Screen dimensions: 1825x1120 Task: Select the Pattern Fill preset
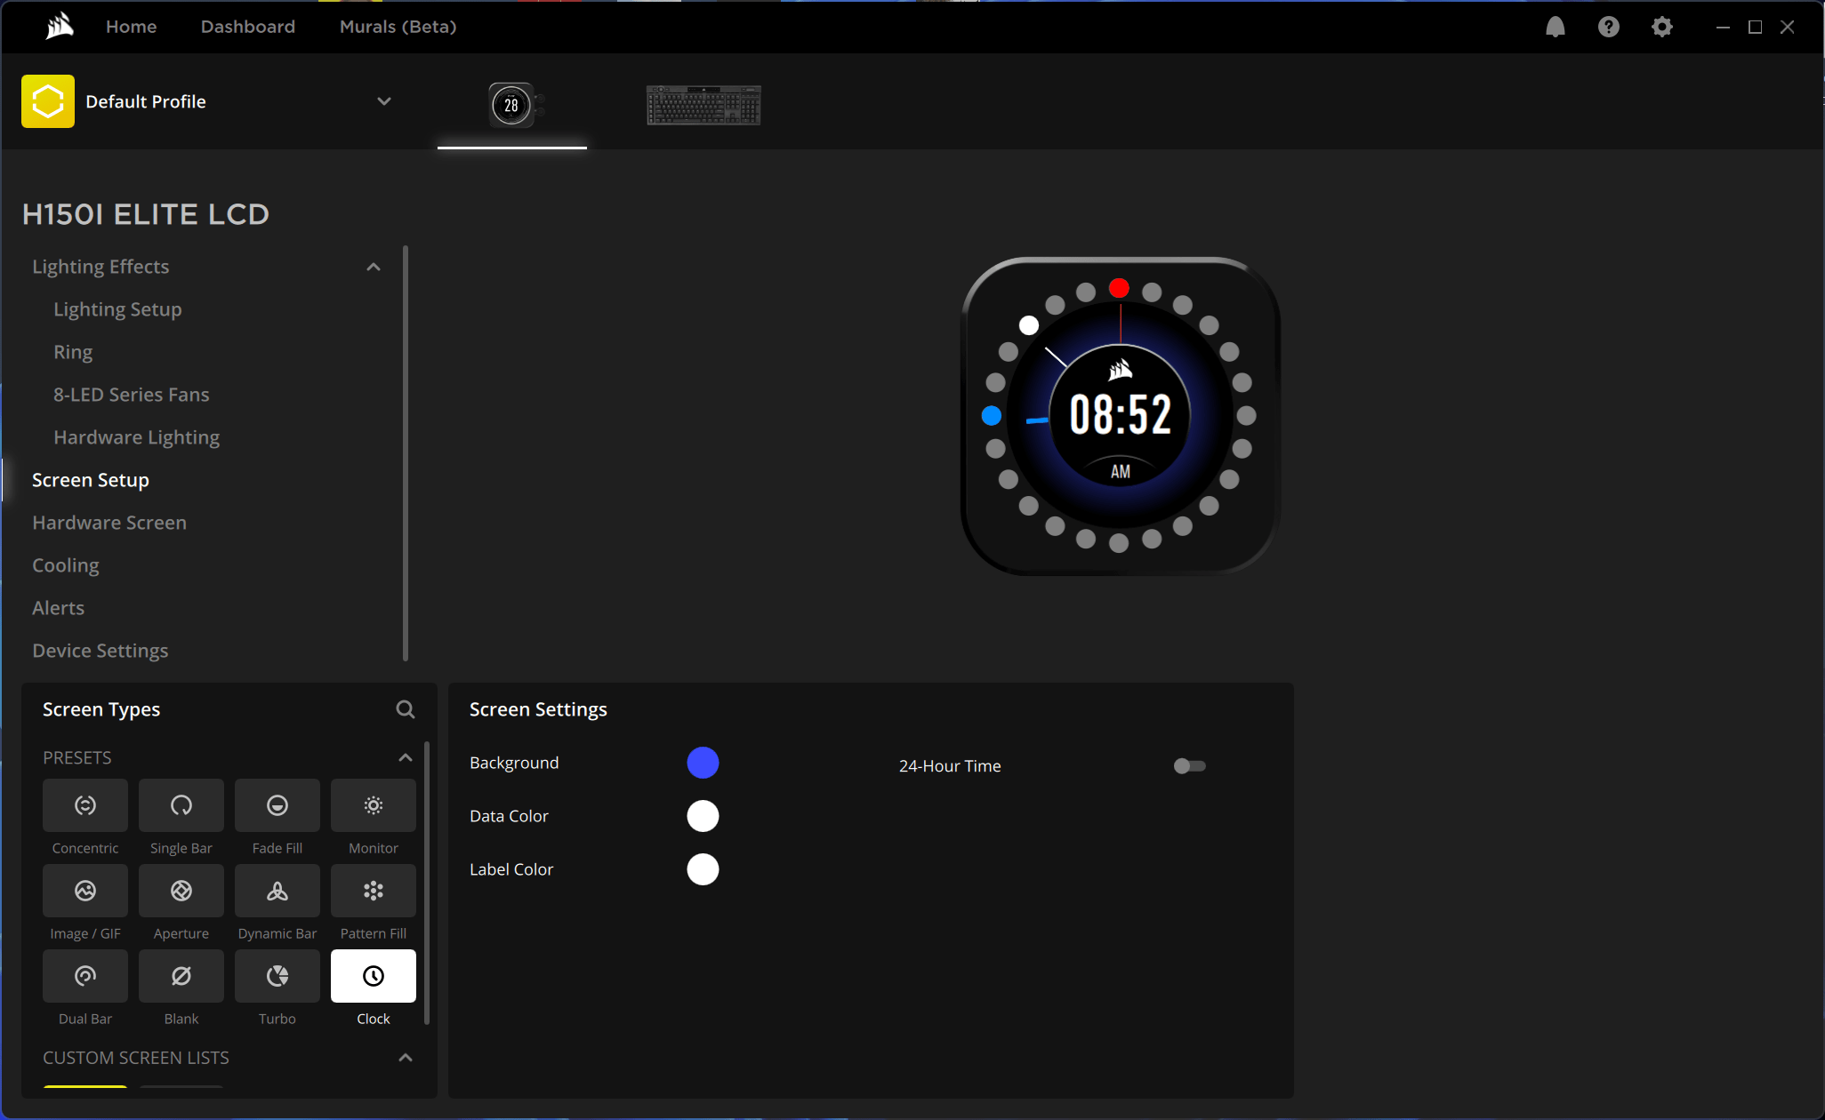[374, 891]
